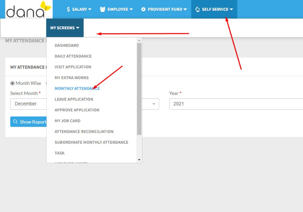303x212 pixels.
Task: Click the Show Report button
Action: tap(28, 122)
